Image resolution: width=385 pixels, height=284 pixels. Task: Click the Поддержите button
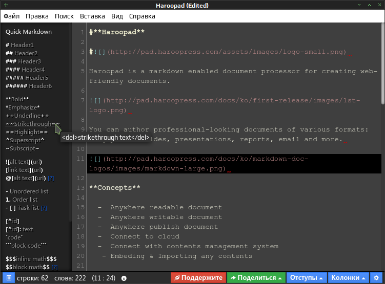click(x=198, y=278)
